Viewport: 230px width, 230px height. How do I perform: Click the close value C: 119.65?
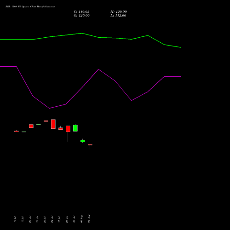point(81,12)
